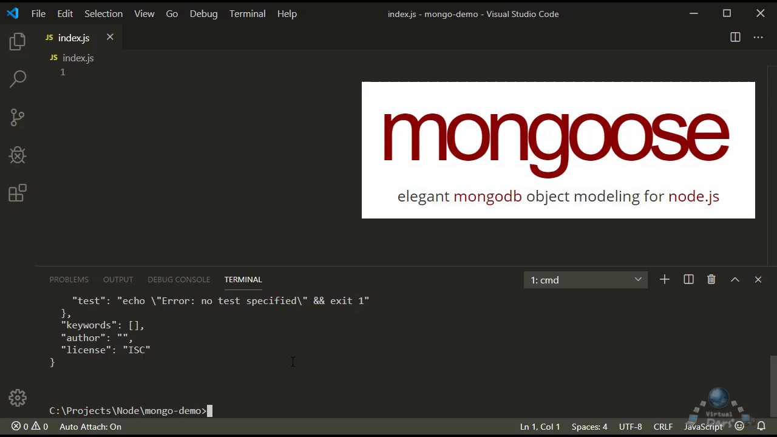Open the Terminal menu
The width and height of the screenshot is (777, 437).
[247, 13]
